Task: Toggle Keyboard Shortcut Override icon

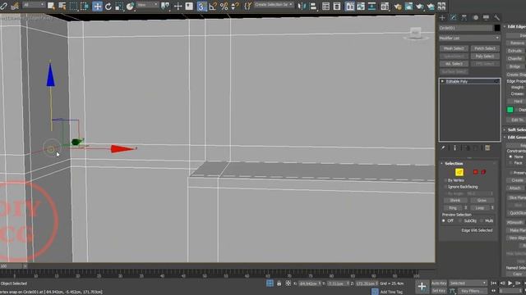Action: point(189,6)
